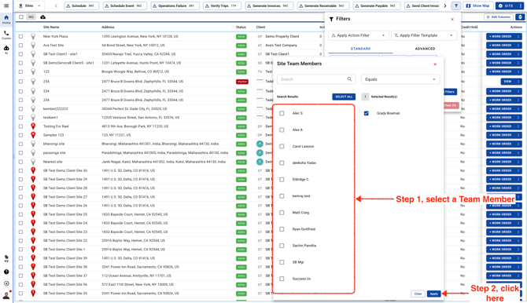The image size is (527, 303).
Task: Click the Show Map button
Action: [478, 5]
